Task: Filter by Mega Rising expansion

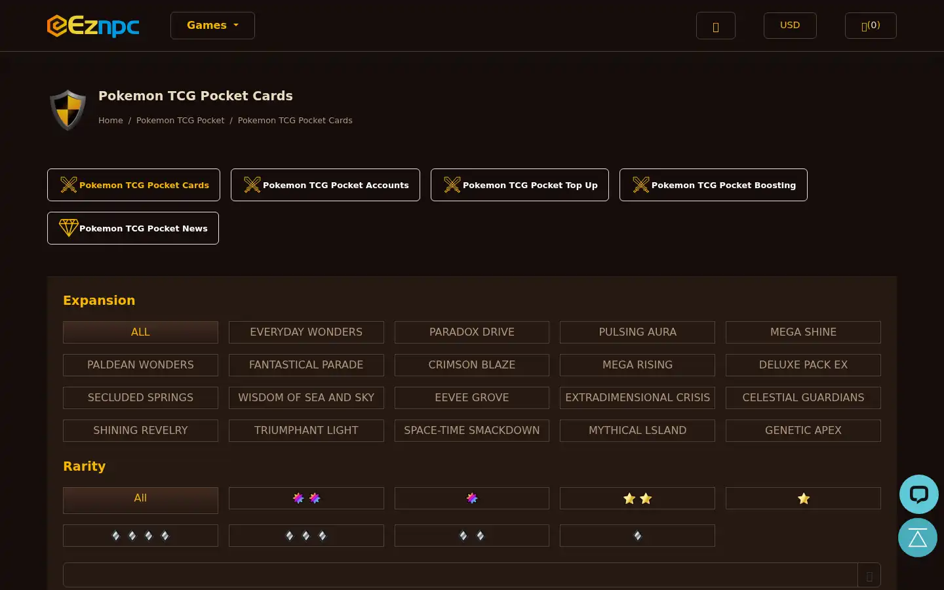Action: click(637, 365)
